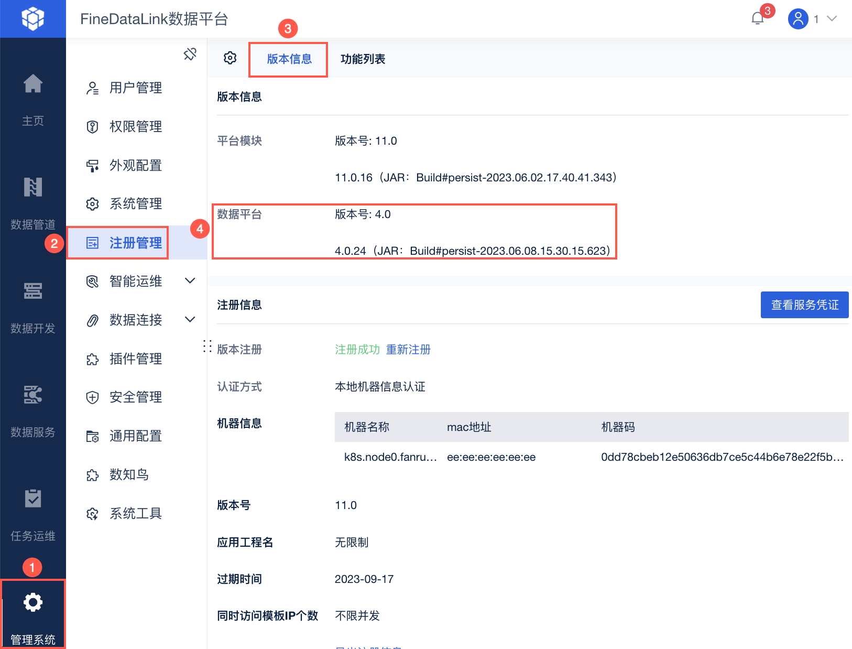The image size is (852, 649).
Task: Click the 机器码 column header
Action: point(618,427)
